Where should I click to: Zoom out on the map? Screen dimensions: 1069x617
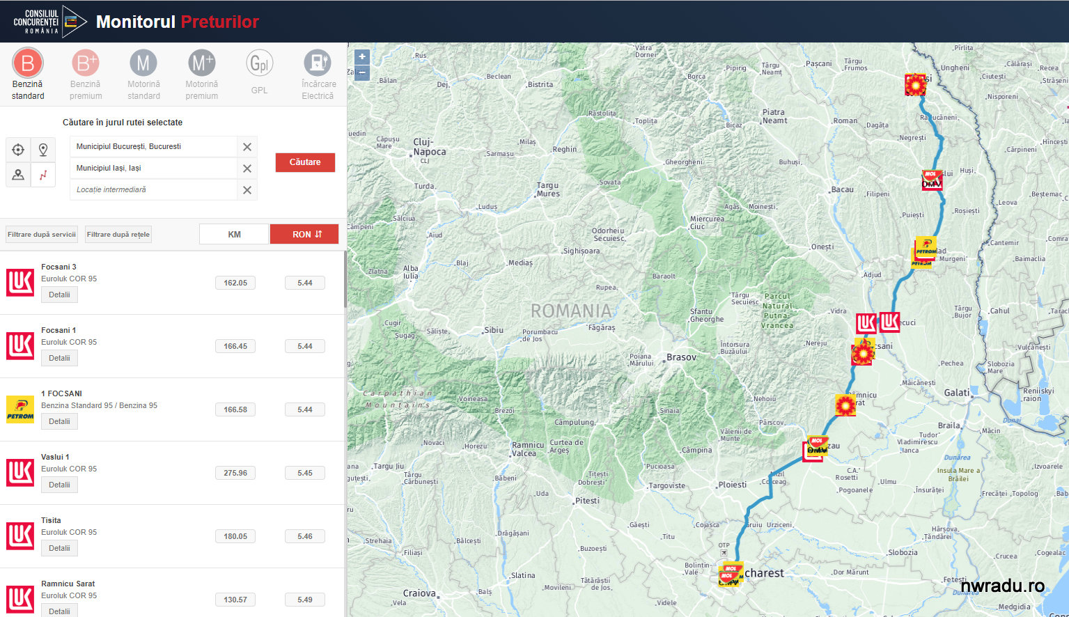(362, 72)
